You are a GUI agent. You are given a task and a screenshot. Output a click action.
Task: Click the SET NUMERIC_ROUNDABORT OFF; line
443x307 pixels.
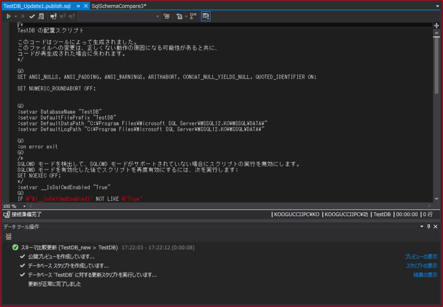tap(56, 89)
